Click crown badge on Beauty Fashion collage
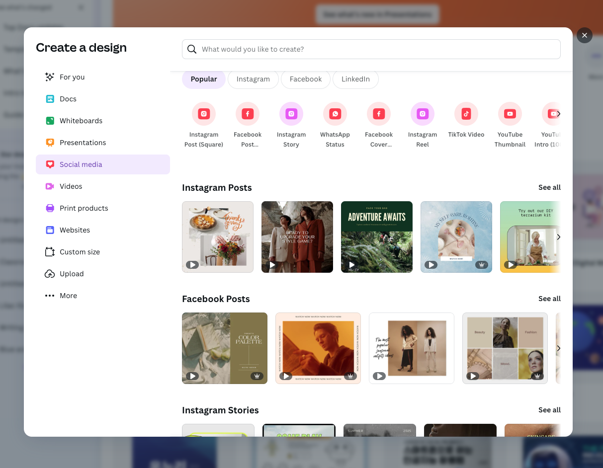The width and height of the screenshot is (603, 468). tap(537, 376)
